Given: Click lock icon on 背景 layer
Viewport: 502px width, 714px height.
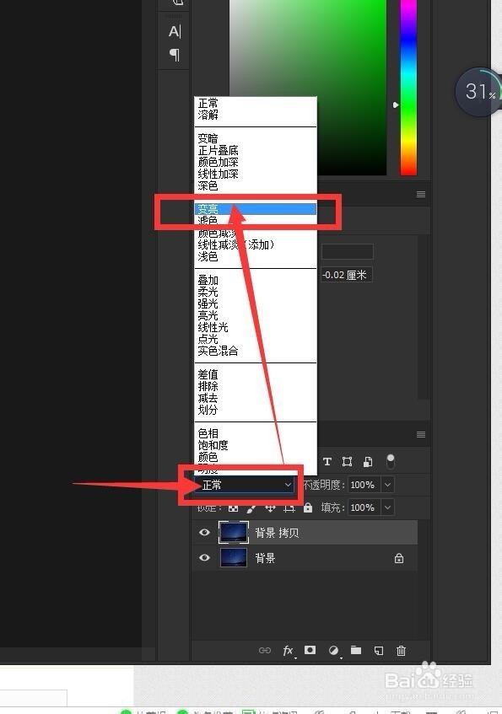Looking at the screenshot, I should coord(399,558).
